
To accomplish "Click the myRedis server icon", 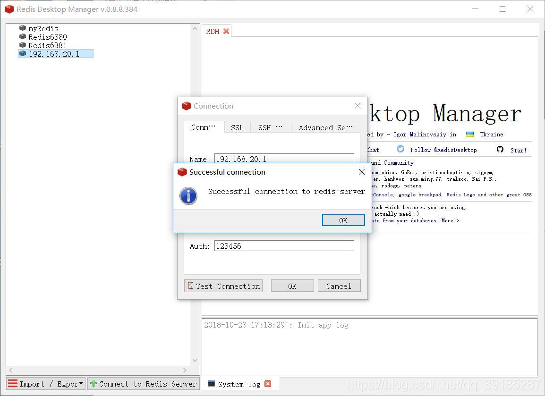I will click(23, 28).
